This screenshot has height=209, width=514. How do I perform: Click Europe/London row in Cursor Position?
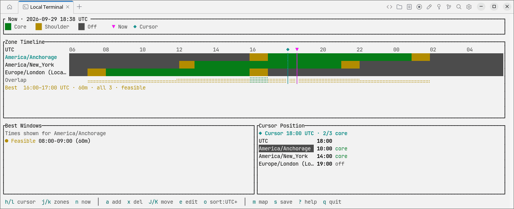click(302, 164)
